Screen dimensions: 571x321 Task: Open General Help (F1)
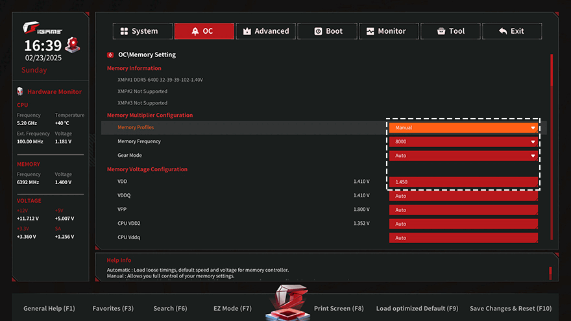click(x=49, y=308)
